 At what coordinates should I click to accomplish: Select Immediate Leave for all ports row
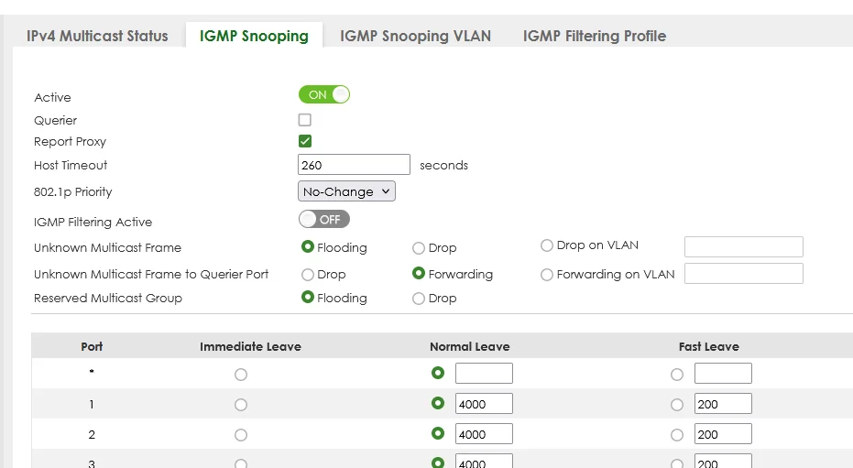click(x=241, y=375)
